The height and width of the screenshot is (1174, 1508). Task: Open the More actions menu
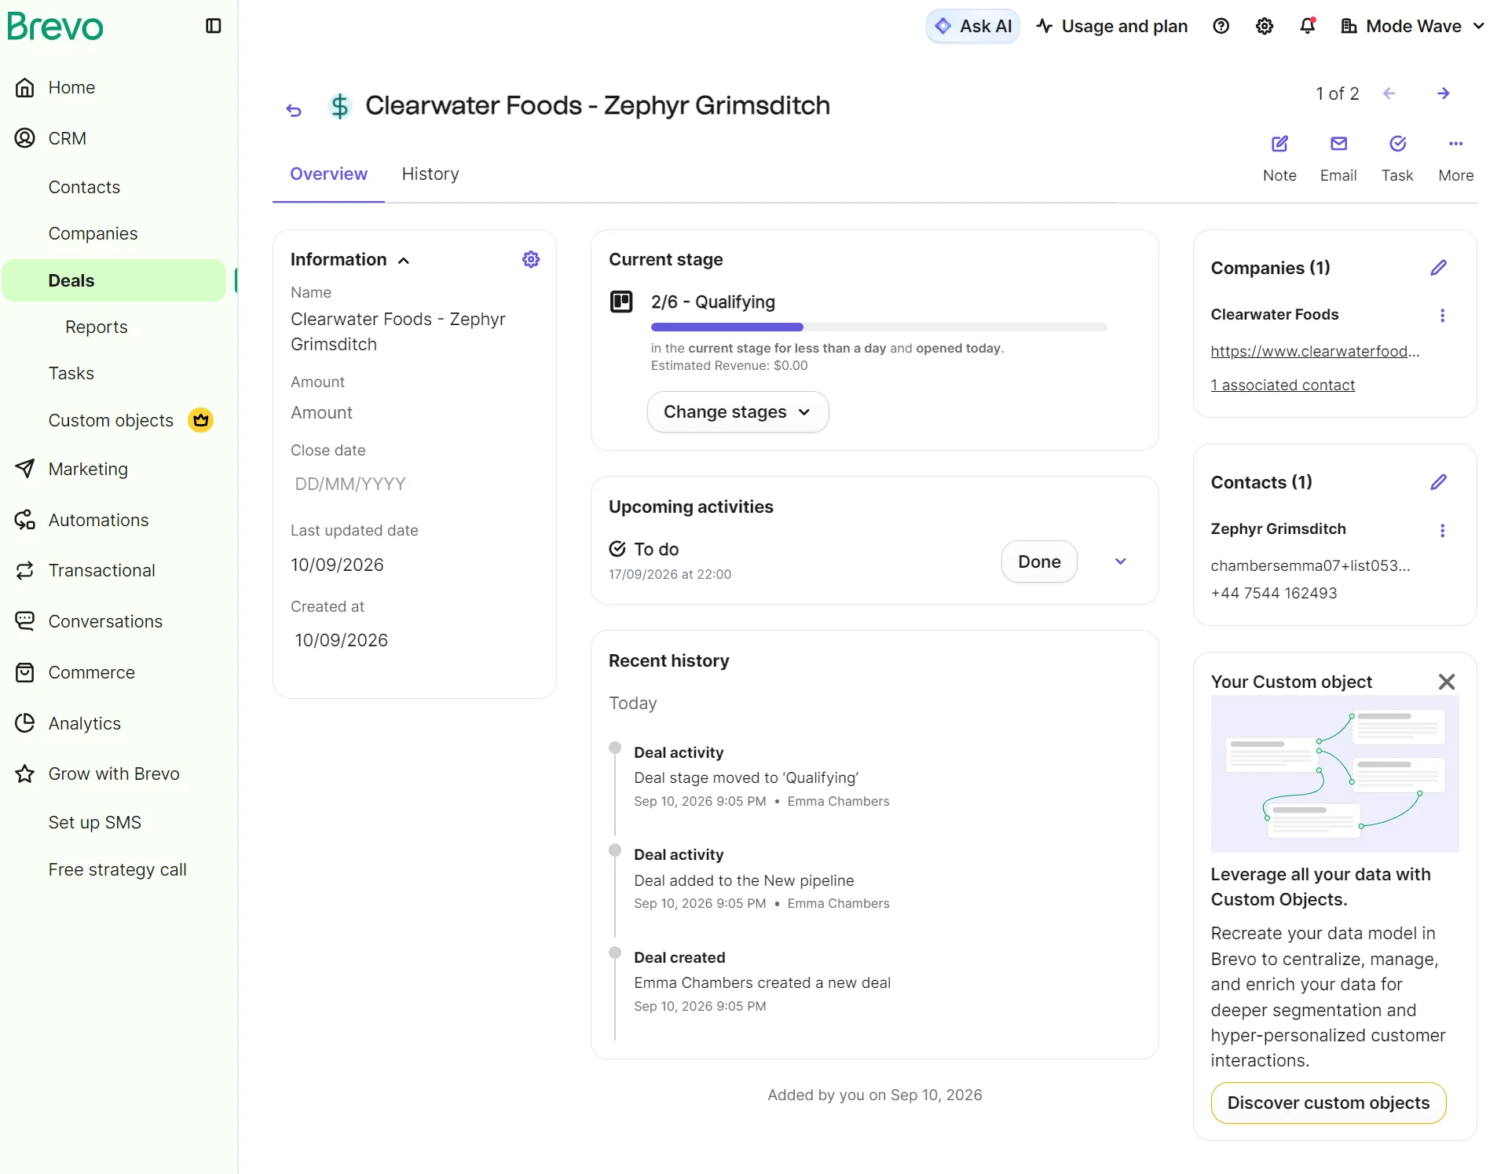click(x=1456, y=158)
